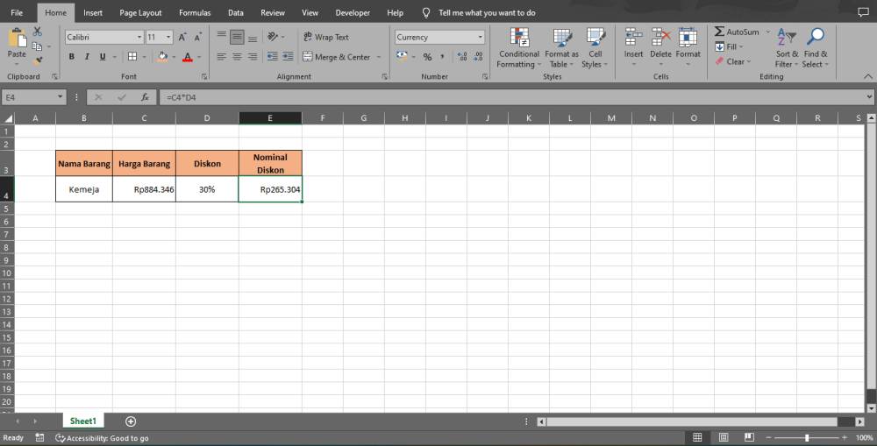
Task: Open the font size dropdown
Action: (x=168, y=37)
